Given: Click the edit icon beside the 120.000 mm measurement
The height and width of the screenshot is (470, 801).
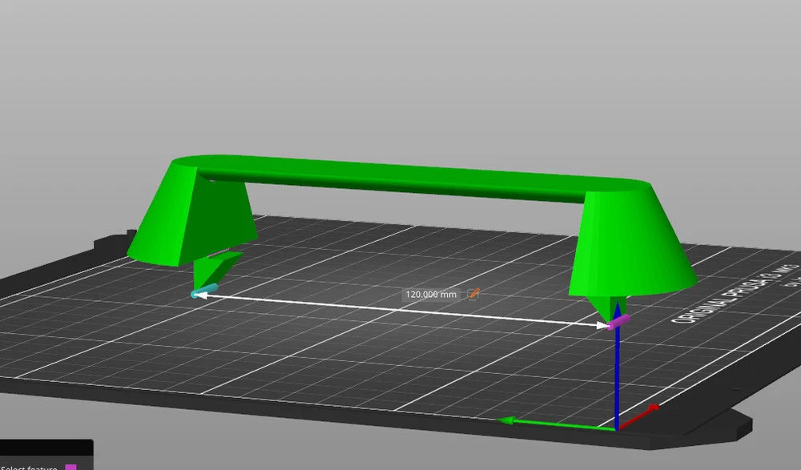Looking at the screenshot, I should point(473,294).
